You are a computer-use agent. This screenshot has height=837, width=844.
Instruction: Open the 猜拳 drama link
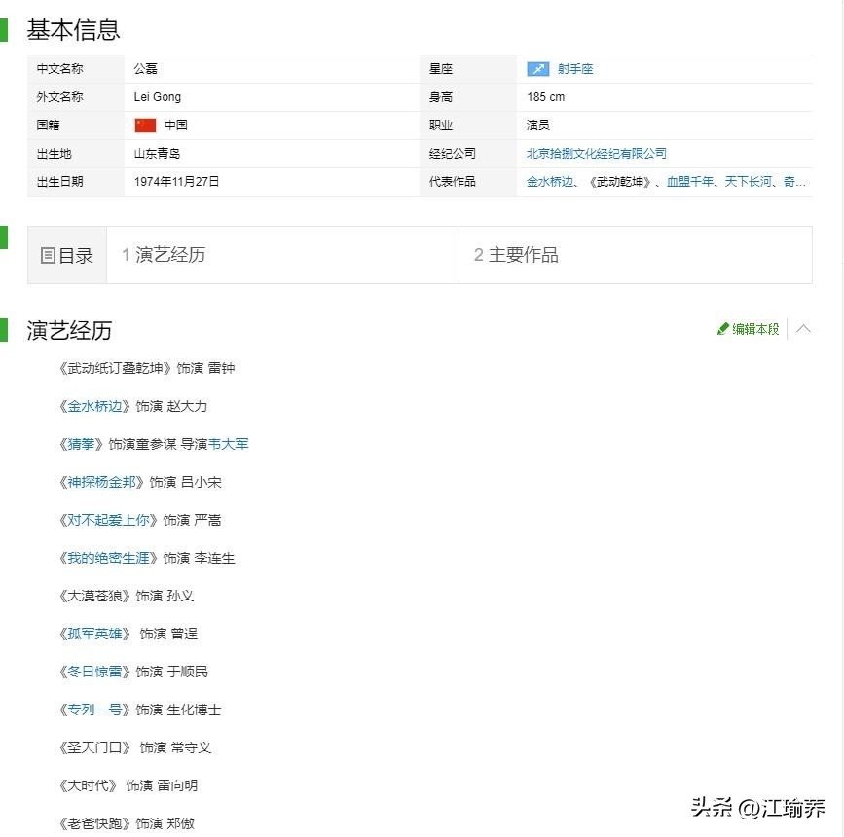pyautogui.click(x=81, y=444)
